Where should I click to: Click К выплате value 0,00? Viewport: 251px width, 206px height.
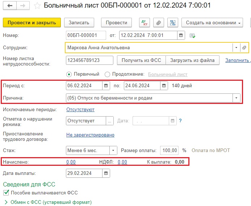tap(179, 162)
